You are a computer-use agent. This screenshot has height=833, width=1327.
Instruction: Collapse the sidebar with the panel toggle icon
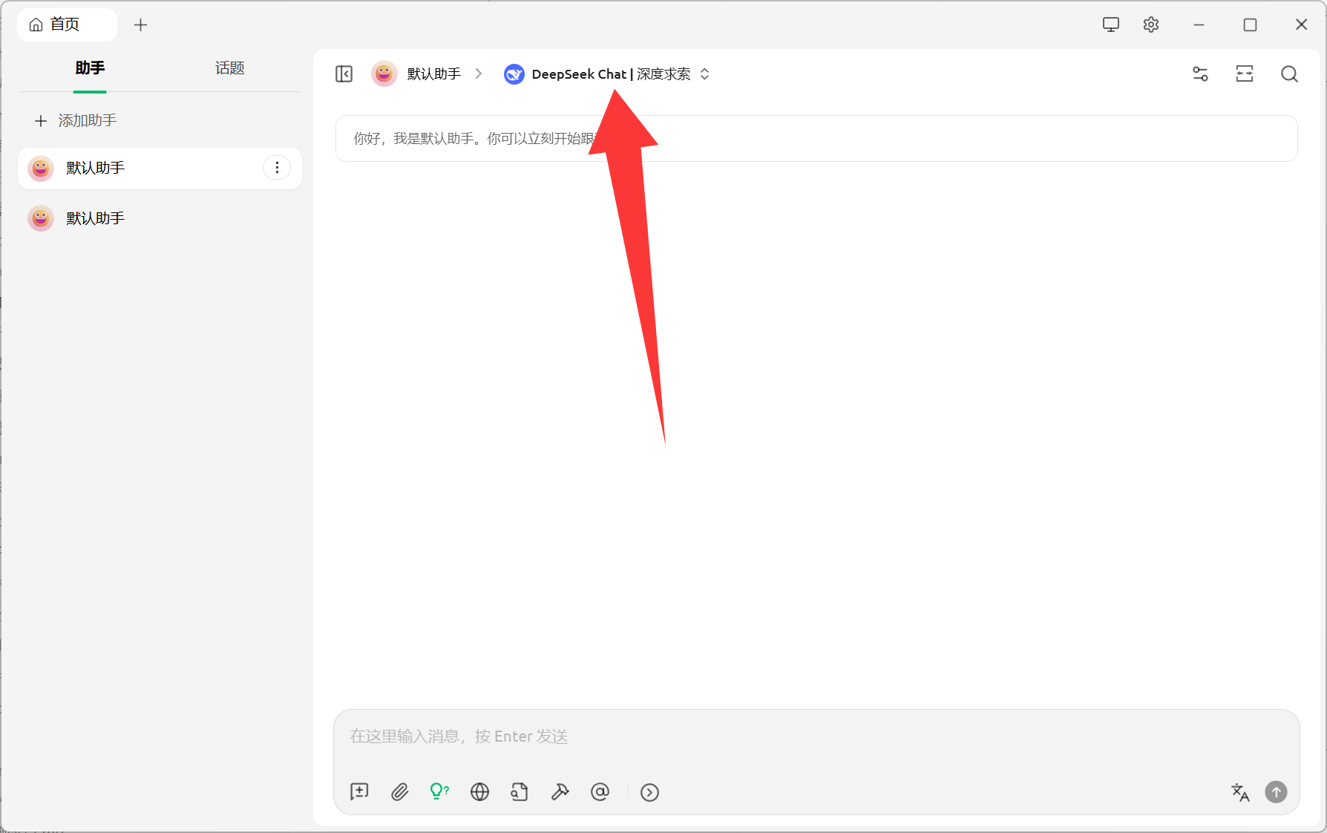point(344,74)
